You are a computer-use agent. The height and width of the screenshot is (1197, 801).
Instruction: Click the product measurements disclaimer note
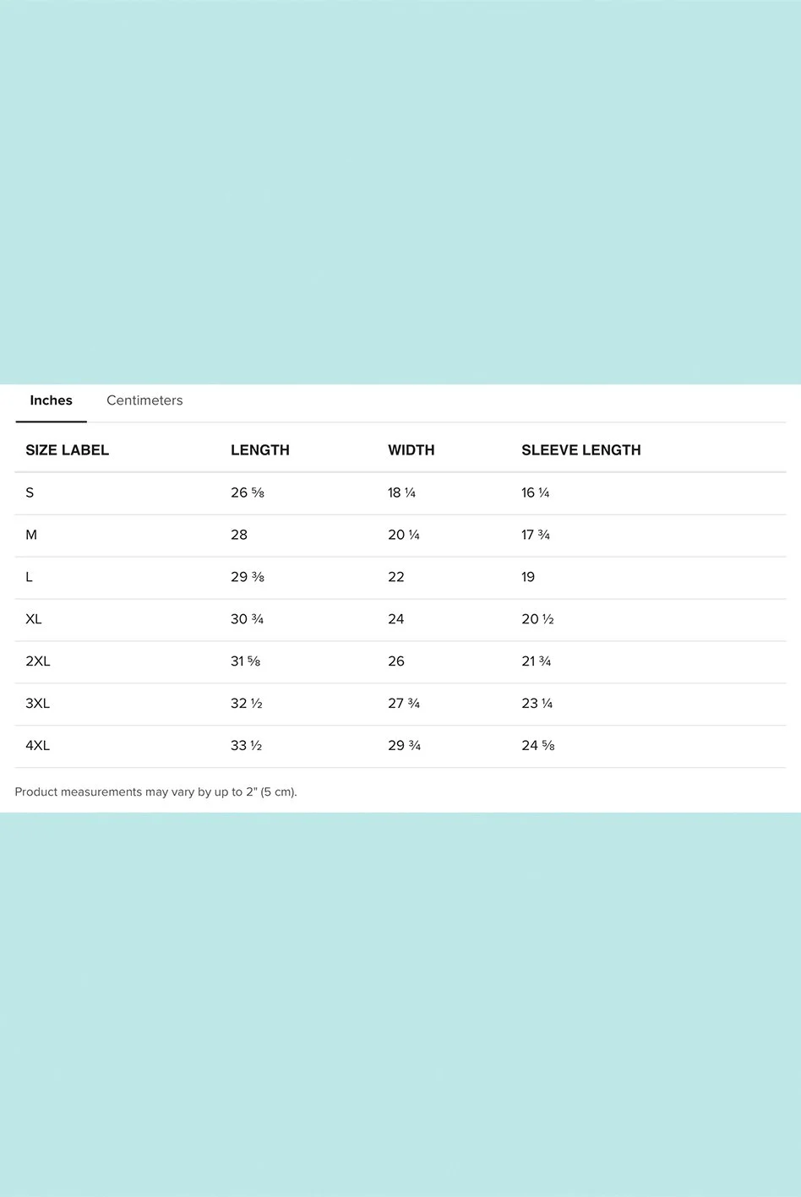[x=156, y=792]
